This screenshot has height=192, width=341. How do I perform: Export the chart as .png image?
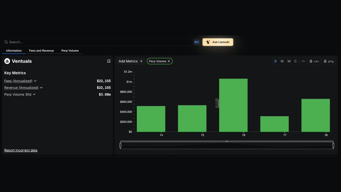tap(328, 61)
